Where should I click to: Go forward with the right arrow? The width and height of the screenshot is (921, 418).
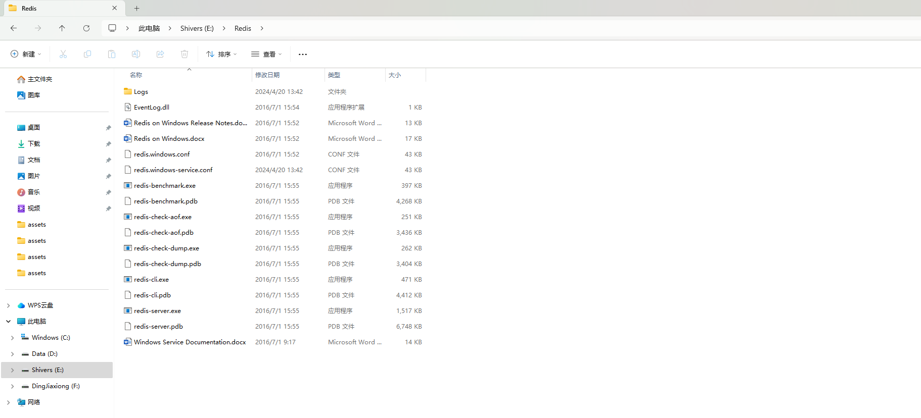[38, 28]
